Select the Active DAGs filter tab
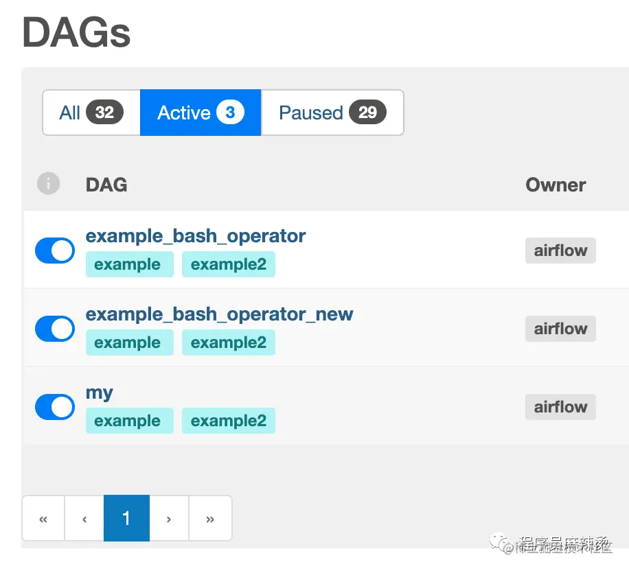629x571 pixels. pyautogui.click(x=201, y=113)
